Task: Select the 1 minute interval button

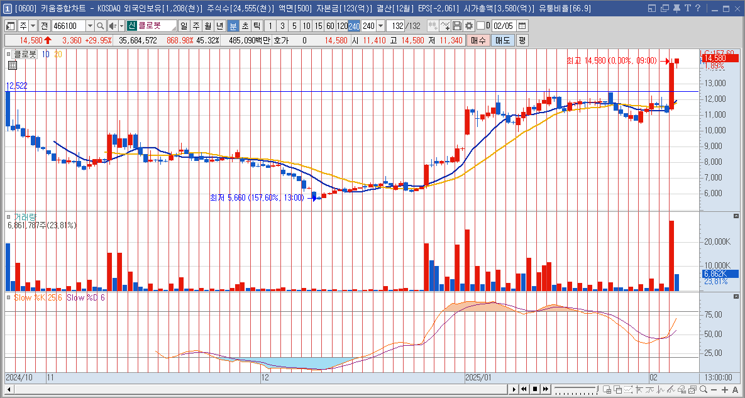Action: coord(270,26)
